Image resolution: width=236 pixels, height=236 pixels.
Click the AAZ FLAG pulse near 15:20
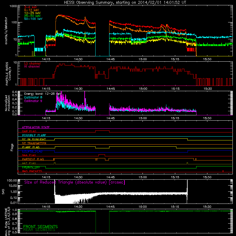click(187, 163)
